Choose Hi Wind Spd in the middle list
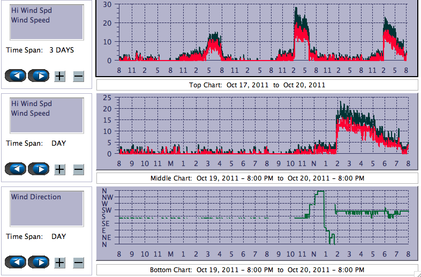Viewport: 421px width, 277px height. coord(32,103)
